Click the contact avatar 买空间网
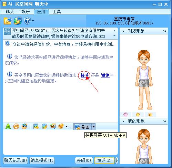172x168 pixels. pos(7,31)
